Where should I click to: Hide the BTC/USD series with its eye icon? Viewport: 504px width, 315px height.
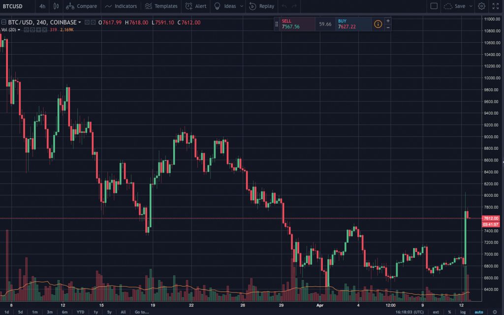pos(87,22)
